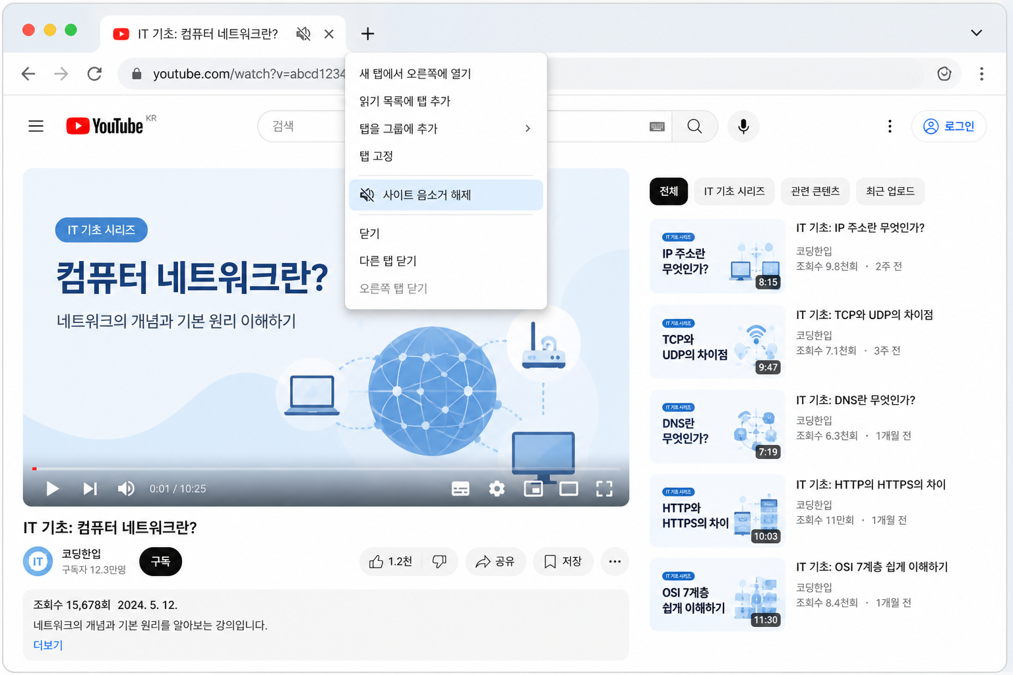
Task: Select the IT 기초 시리즈 filter chip
Action: coord(734,191)
